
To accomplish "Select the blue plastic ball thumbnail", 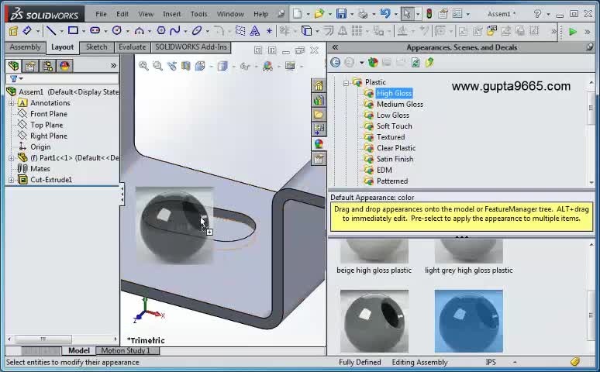I will coord(469,321).
